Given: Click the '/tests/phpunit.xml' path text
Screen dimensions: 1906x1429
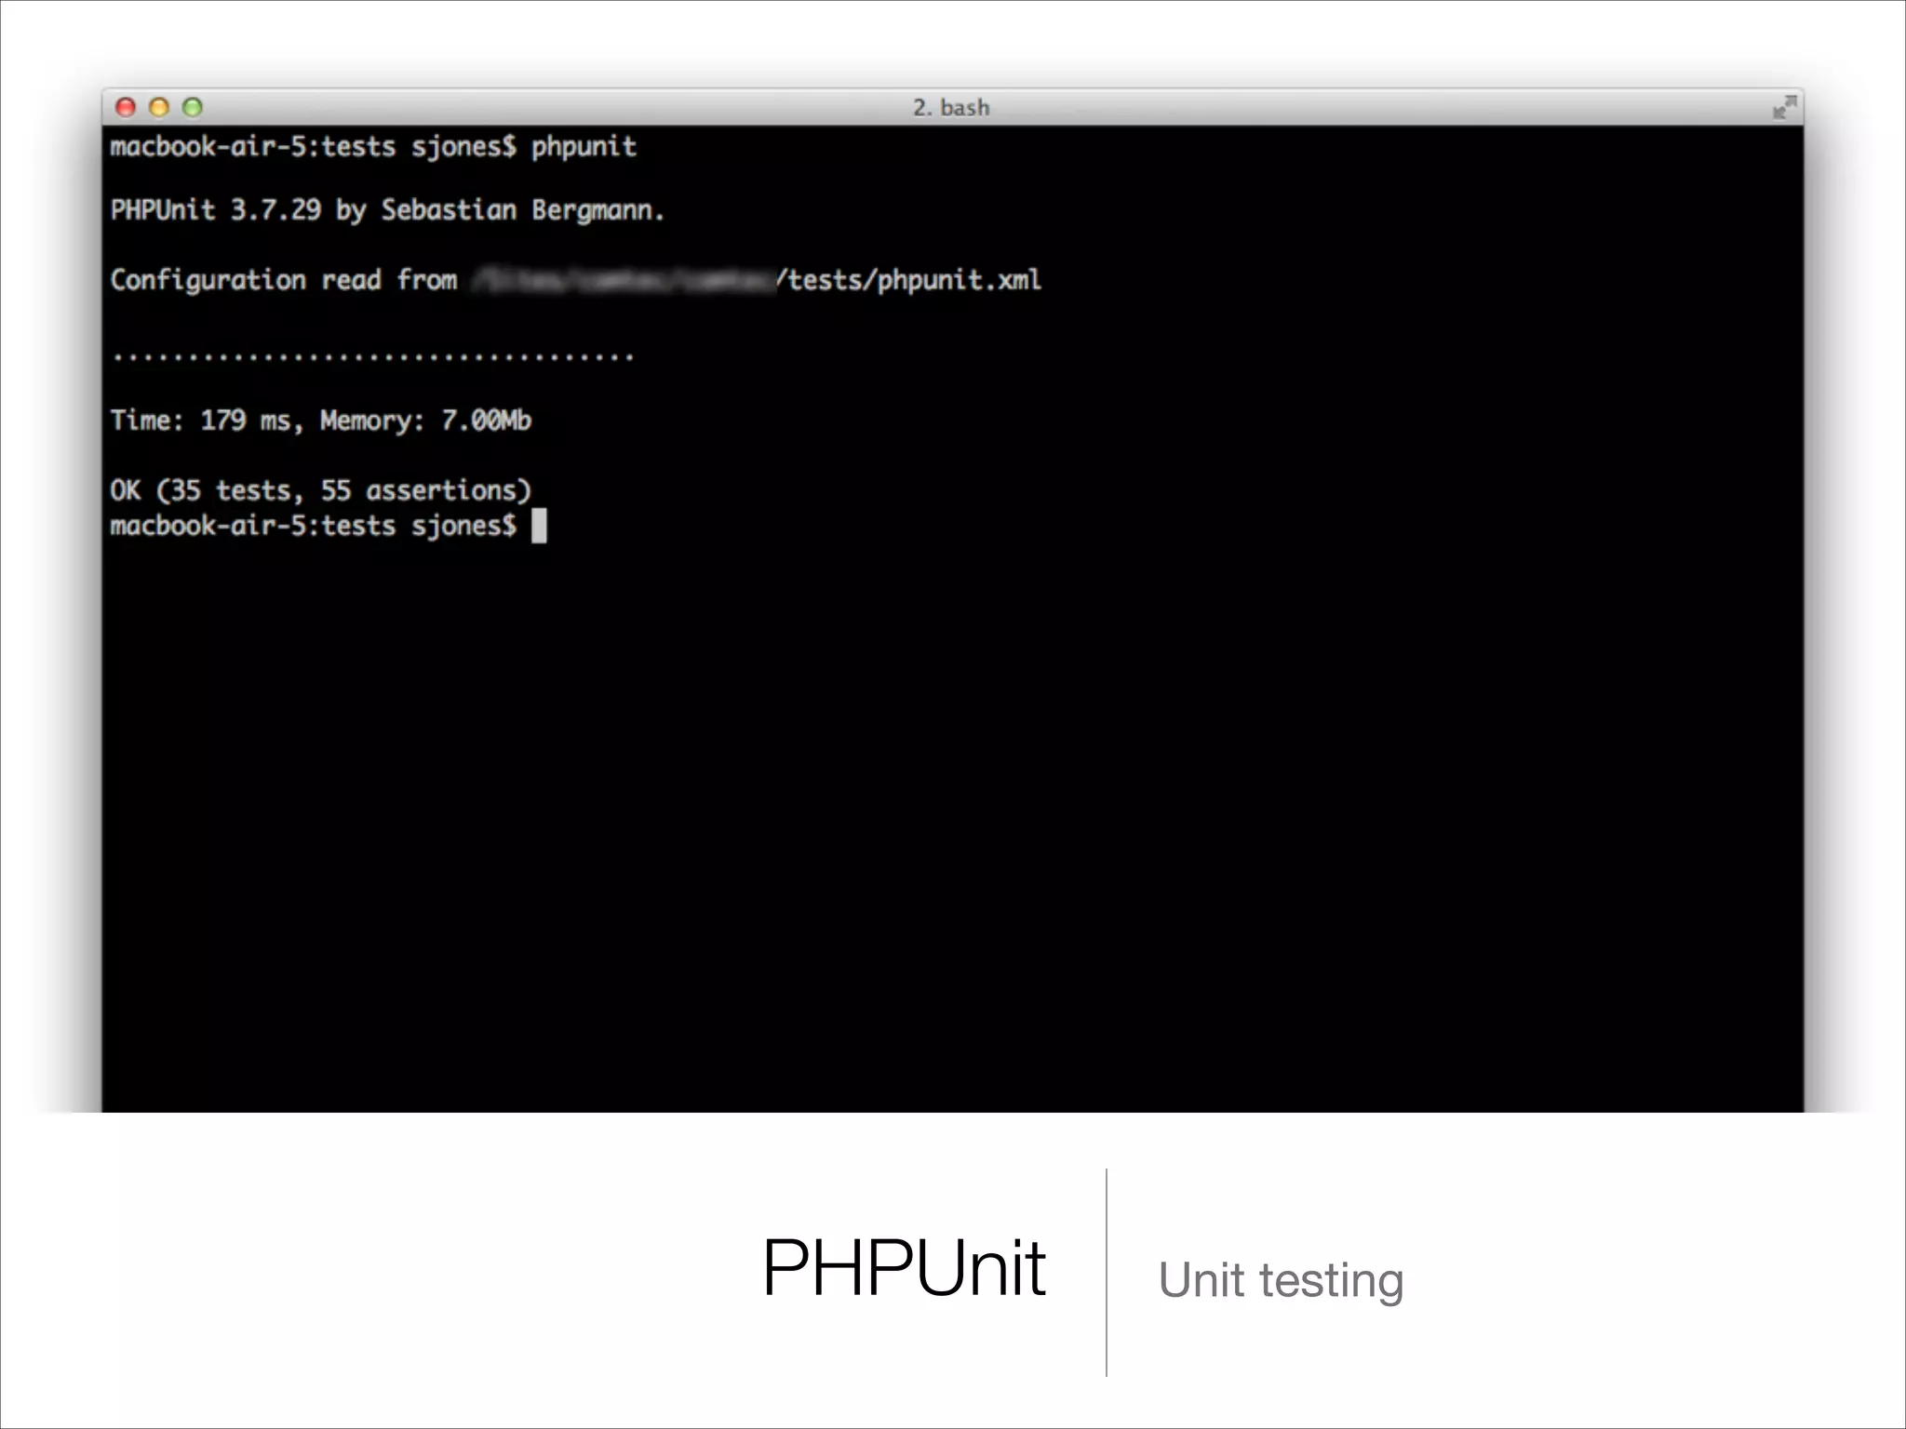Looking at the screenshot, I should click(x=909, y=280).
